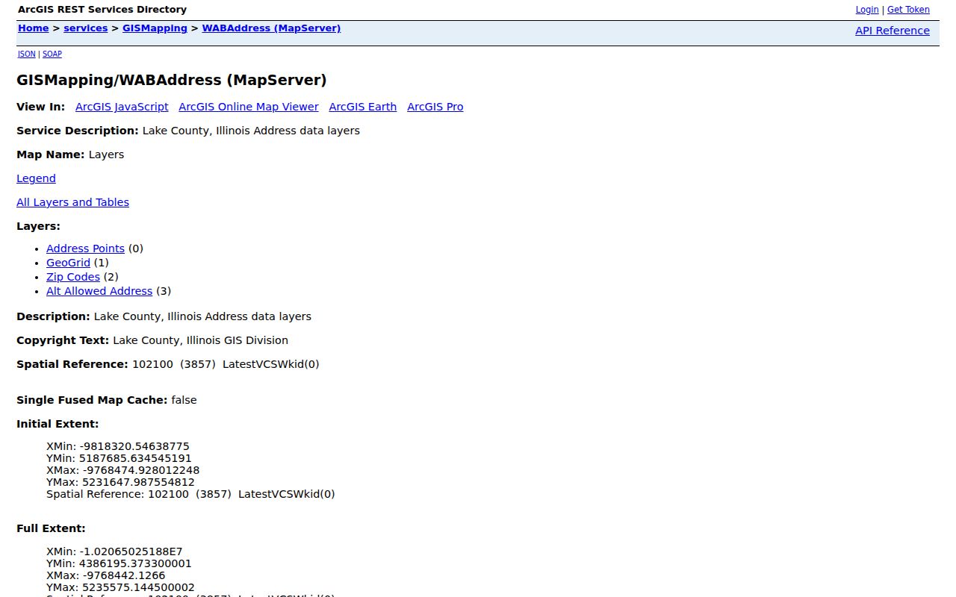Open the Alt Allowed Address layer
956x597 pixels.
[99, 291]
